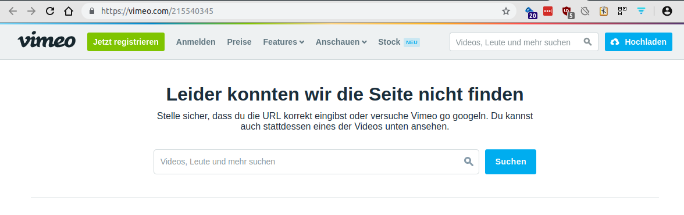Expand the Features dropdown menu
This screenshot has height=215, width=684.
(x=284, y=42)
